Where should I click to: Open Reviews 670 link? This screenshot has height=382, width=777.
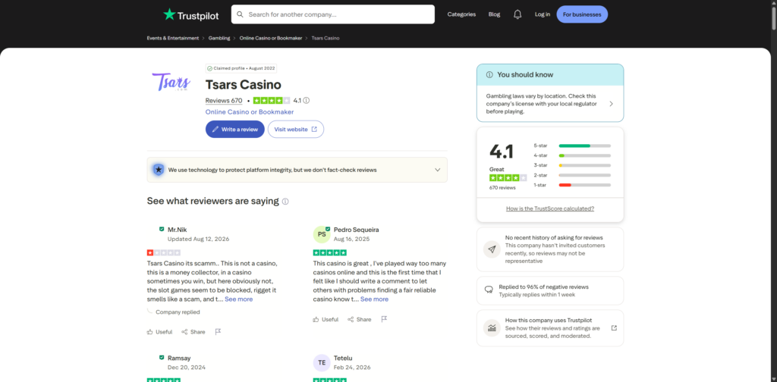point(224,101)
